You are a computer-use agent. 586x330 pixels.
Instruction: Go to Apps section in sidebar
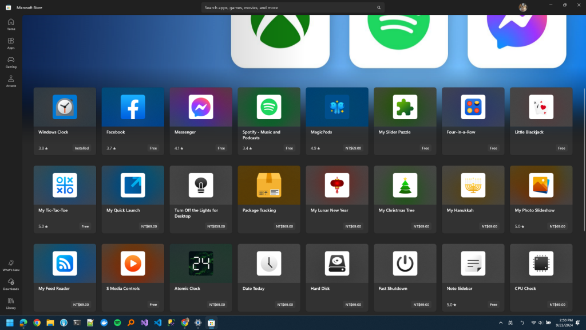coord(11,44)
